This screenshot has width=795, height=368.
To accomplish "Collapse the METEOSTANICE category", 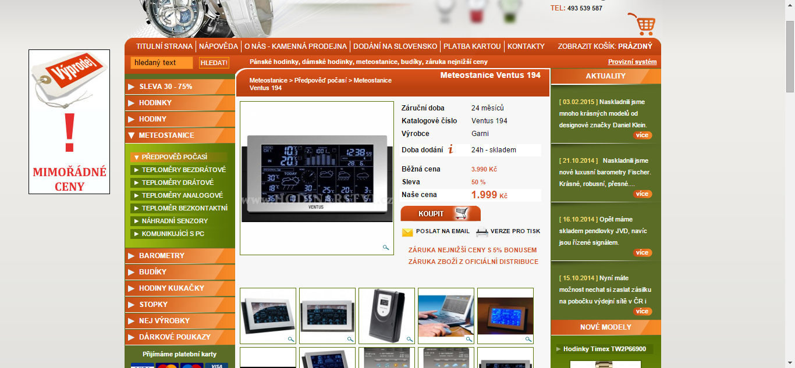I will (x=180, y=135).
